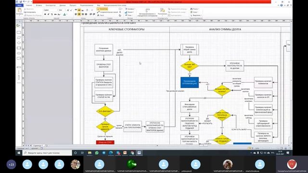Open the Линия line dropdown

click(129, 12)
